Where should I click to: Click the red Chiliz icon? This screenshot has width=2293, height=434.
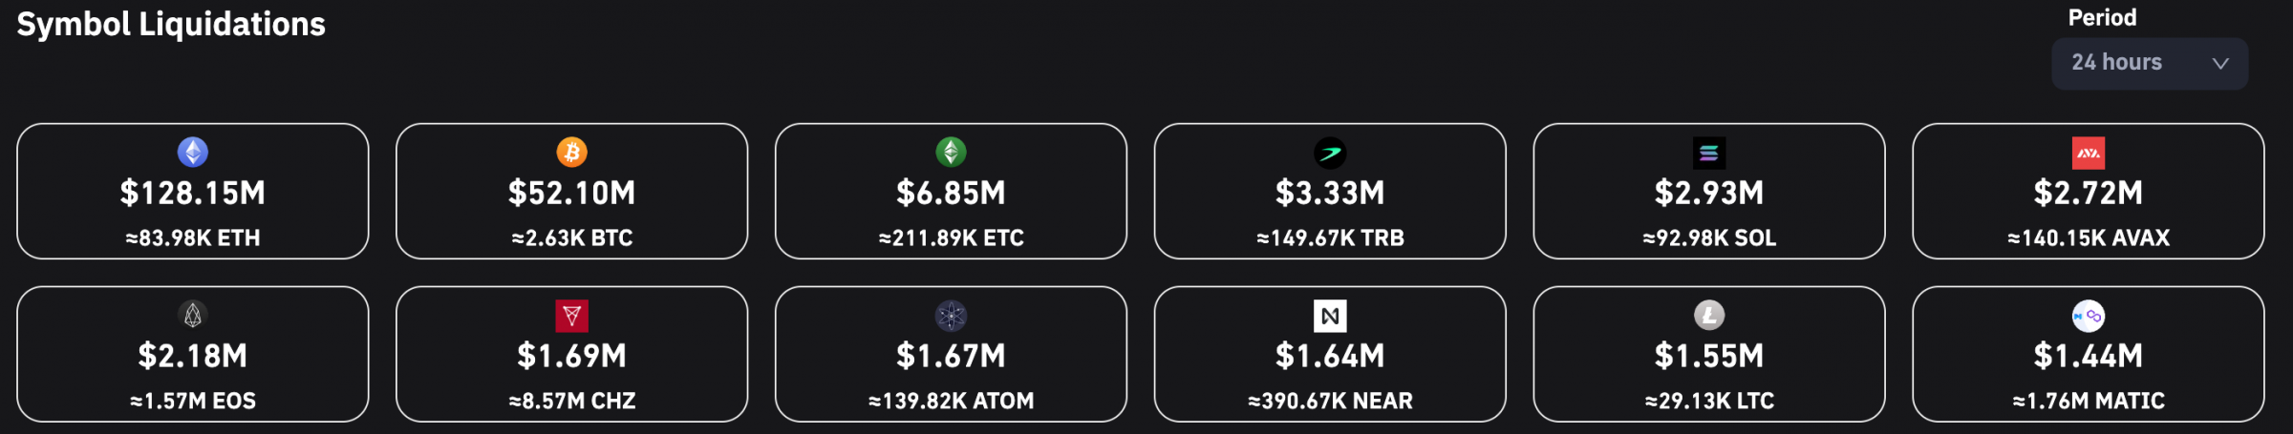[572, 316]
